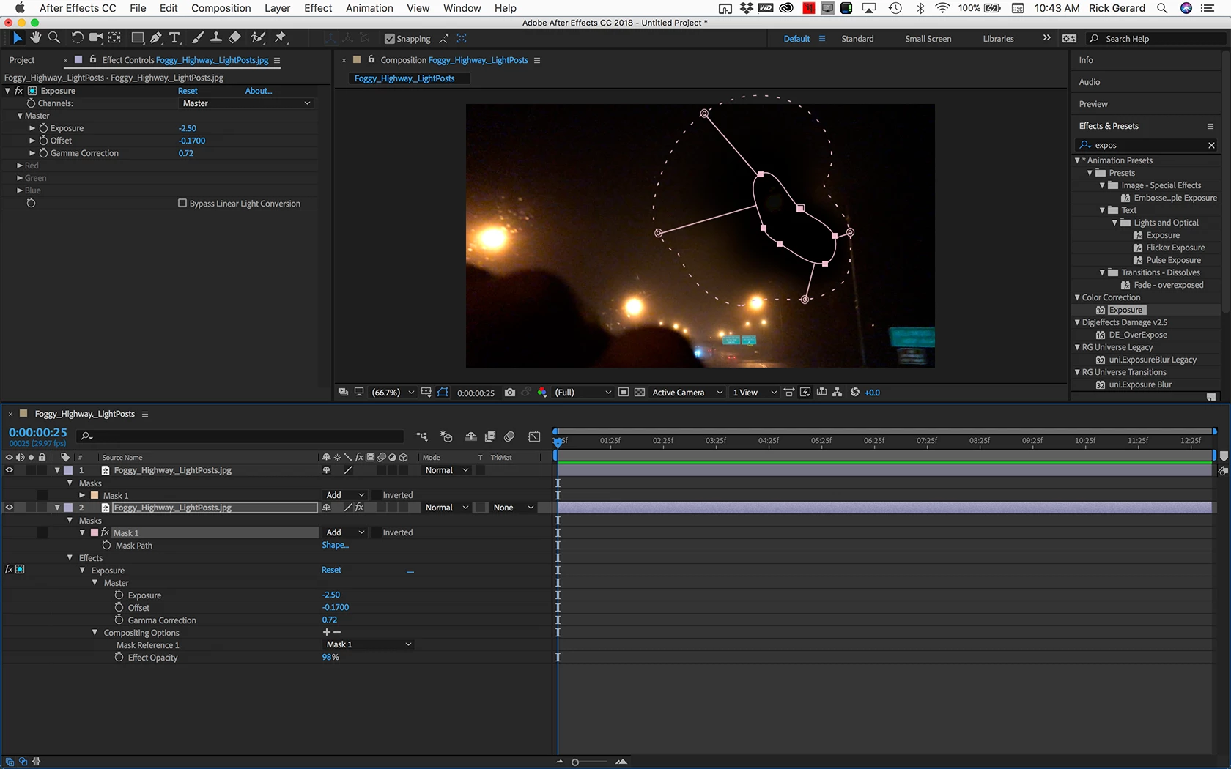1231x769 pixels.
Task: Click the layer 2 pink mask color swatch
Action: [95, 532]
